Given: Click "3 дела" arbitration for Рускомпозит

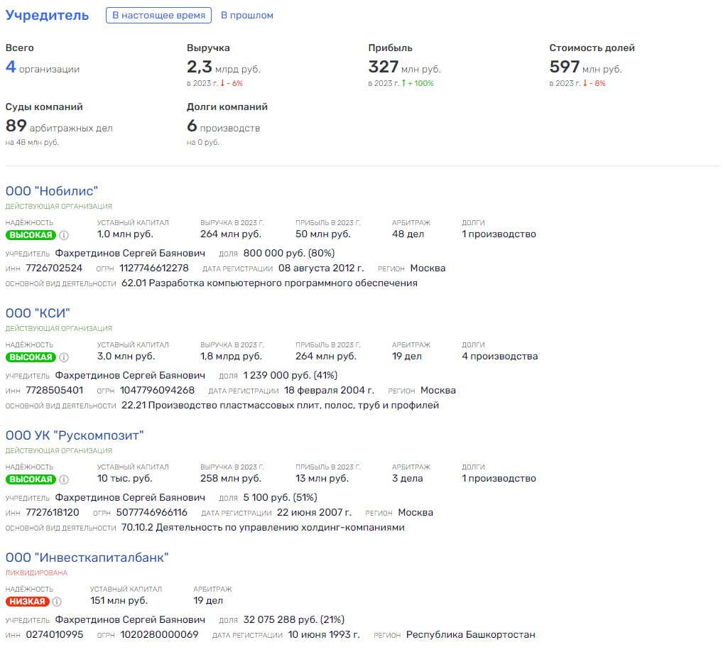Looking at the screenshot, I should coord(408,478).
